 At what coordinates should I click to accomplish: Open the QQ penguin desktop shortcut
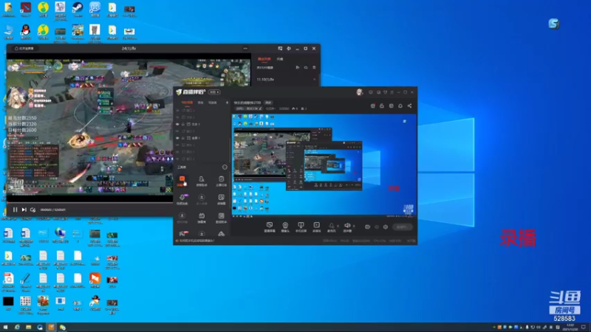tap(25, 32)
